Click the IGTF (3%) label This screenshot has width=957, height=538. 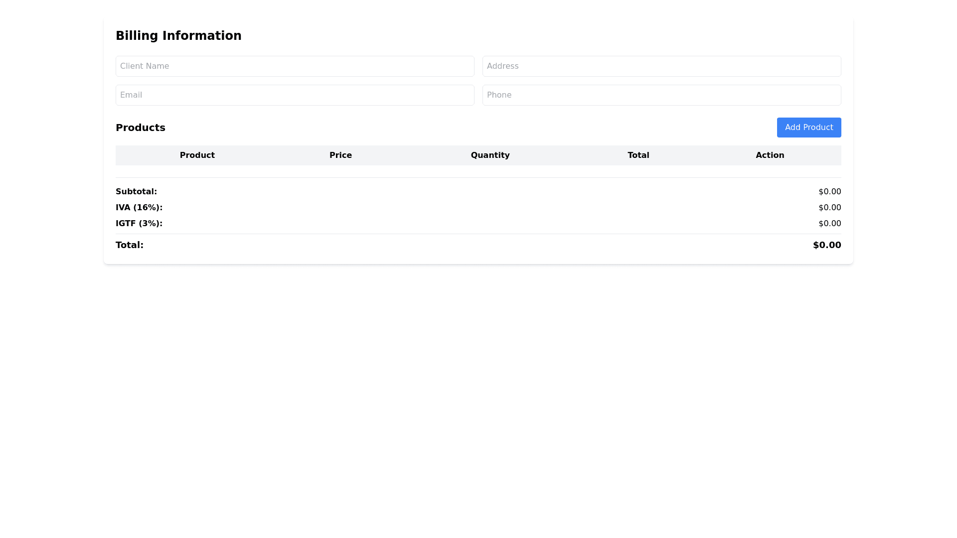pos(139,224)
